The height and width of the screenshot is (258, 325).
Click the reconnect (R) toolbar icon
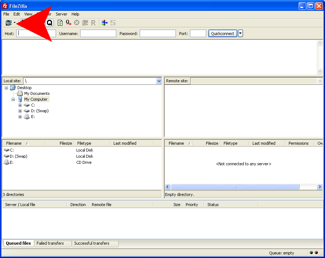(x=94, y=23)
